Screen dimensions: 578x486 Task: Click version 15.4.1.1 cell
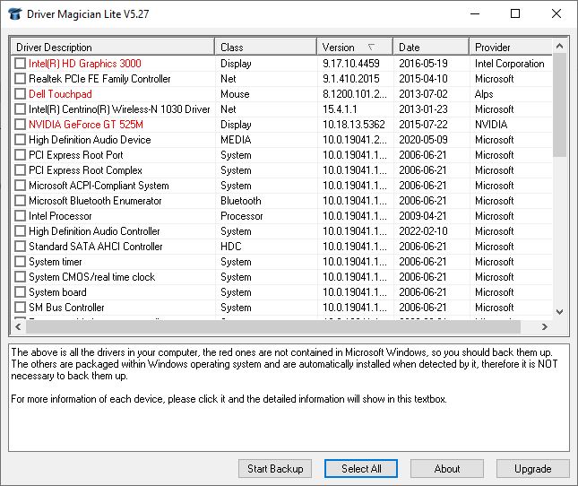click(x=340, y=109)
